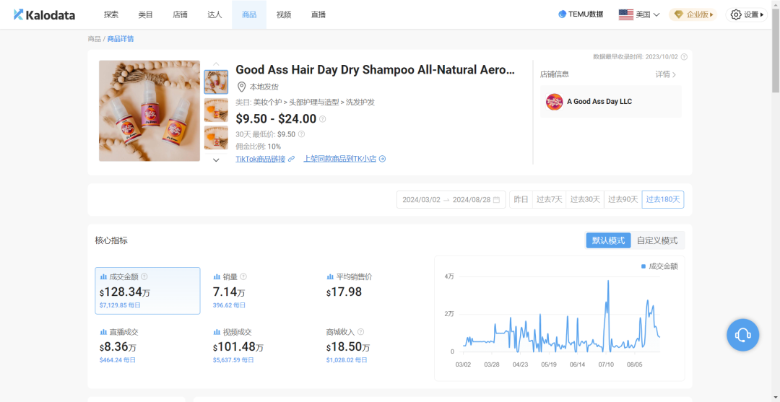Click 上架同款商品到TK小店 link
This screenshot has width=780, height=402.
[x=344, y=159]
